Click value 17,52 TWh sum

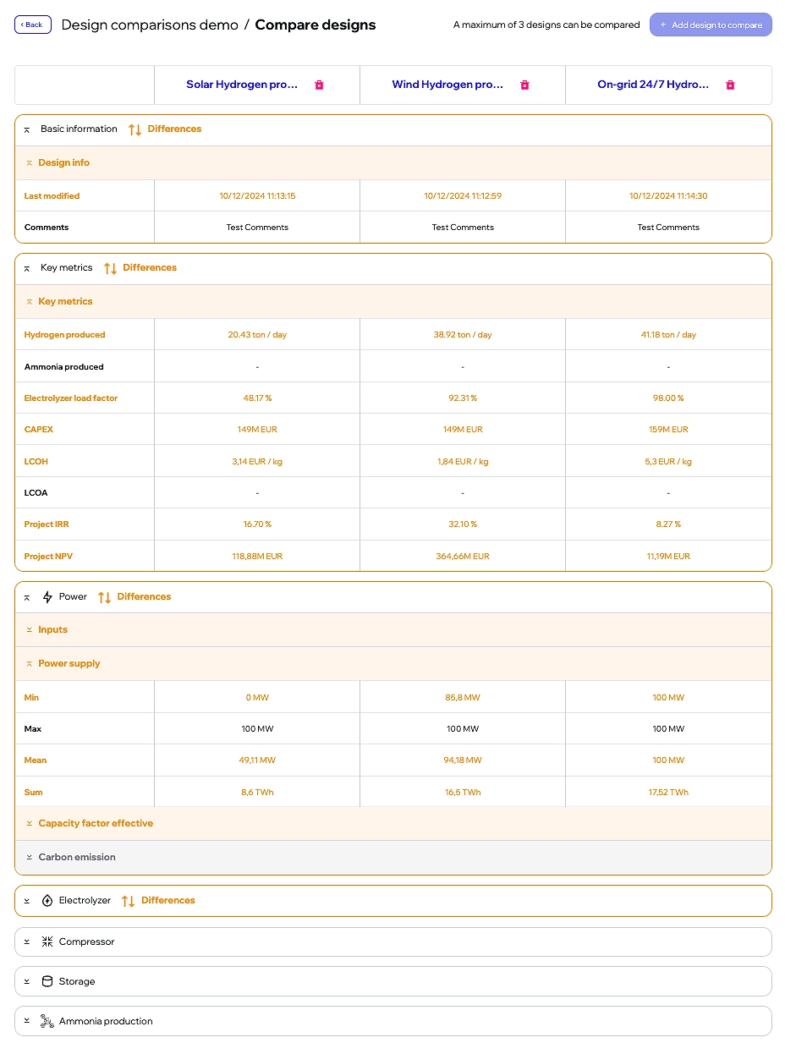tap(668, 793)
